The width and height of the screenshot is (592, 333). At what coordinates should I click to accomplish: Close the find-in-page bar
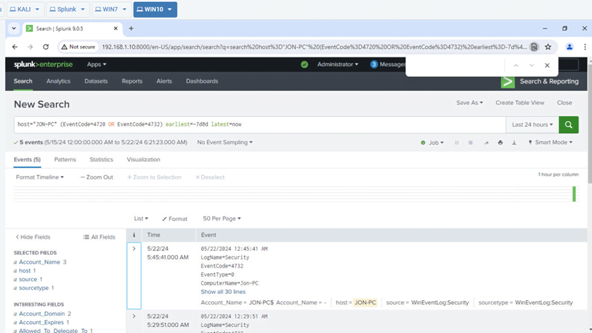pos(547,65)
